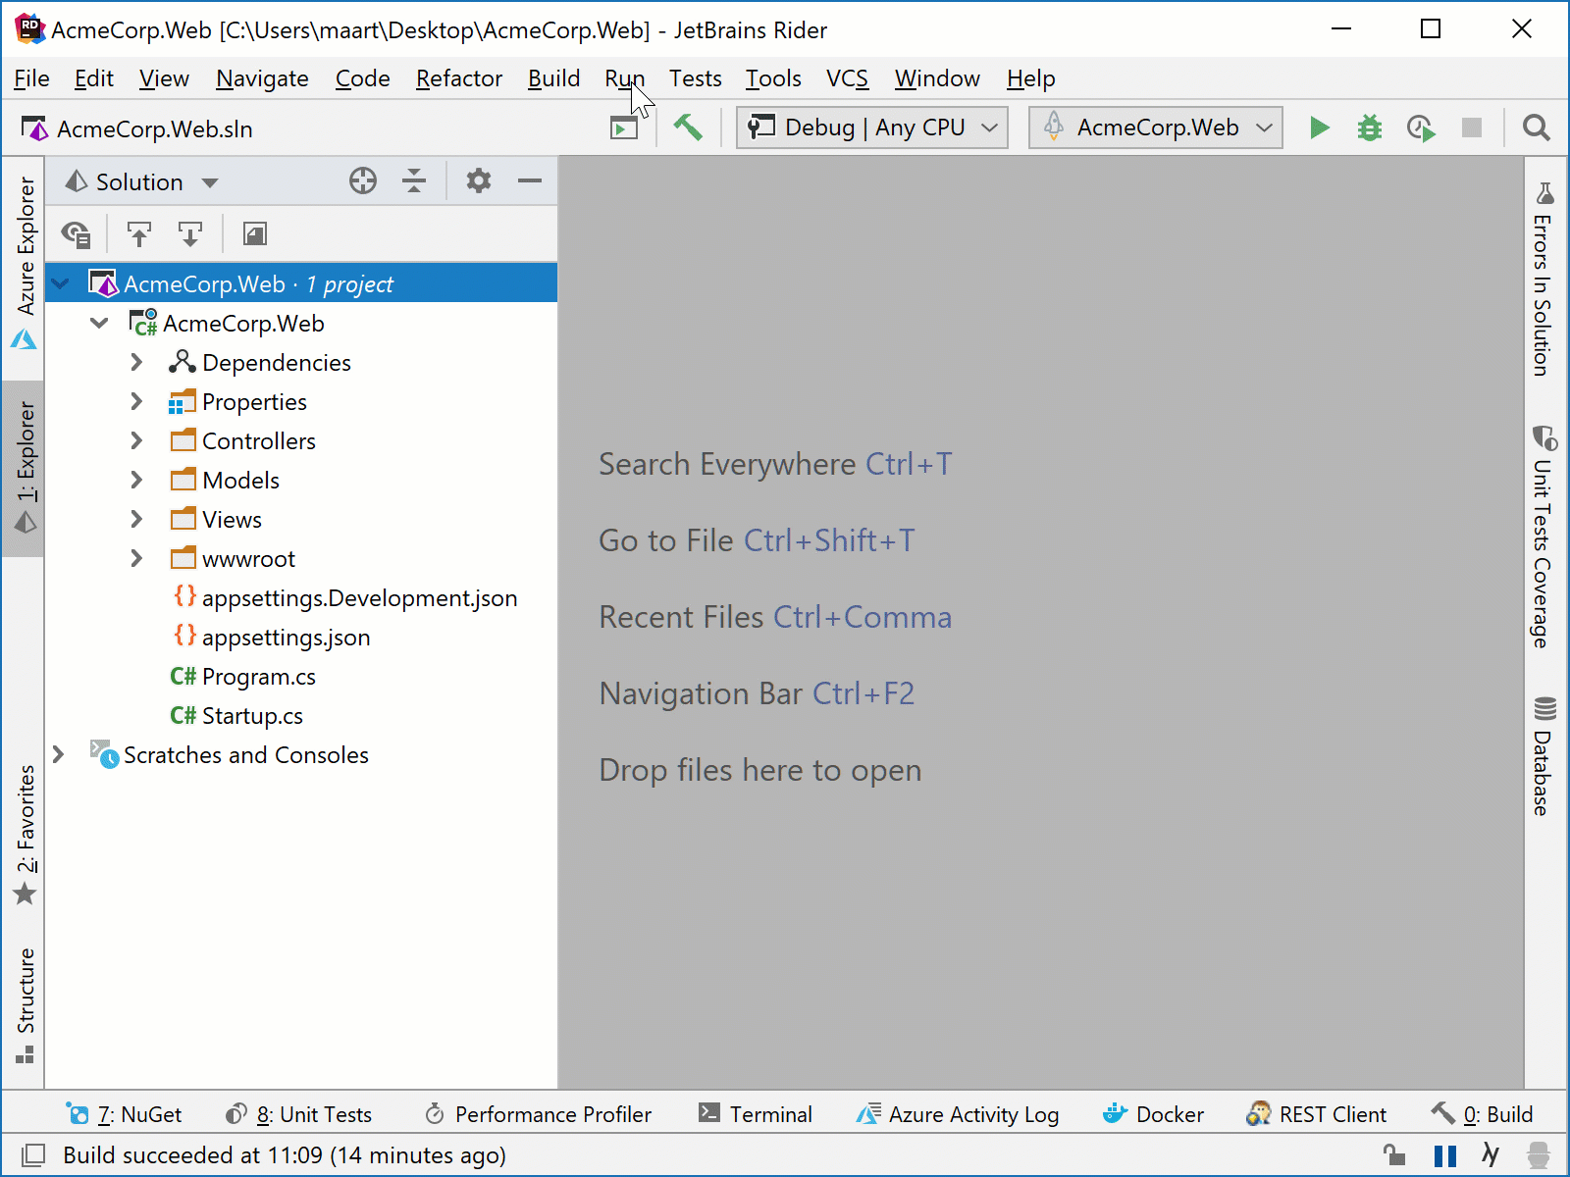The image size is (1570, 1177).
Task: Build solution with the hammer icon
Action: coord(688,128)
